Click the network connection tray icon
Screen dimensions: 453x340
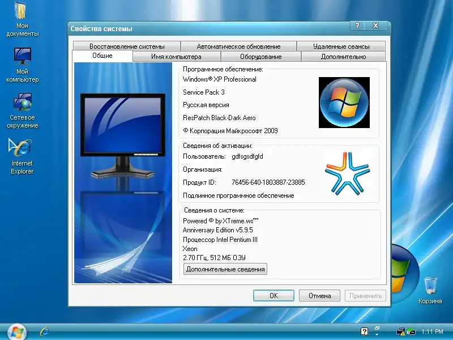401,331
